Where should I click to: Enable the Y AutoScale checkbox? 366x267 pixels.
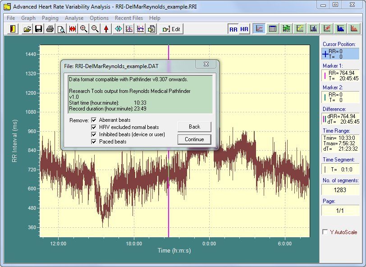[x=325, y=232]
